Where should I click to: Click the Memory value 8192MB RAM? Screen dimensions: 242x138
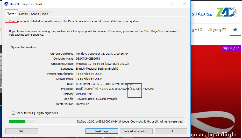pyautogui.click(x=84, y=94)
